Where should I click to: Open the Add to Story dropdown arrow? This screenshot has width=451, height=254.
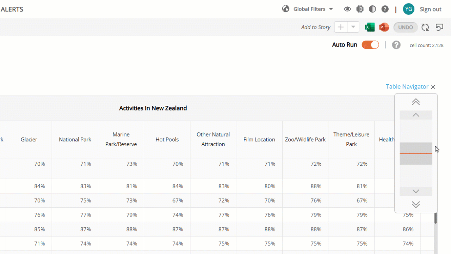click(353, 27)
